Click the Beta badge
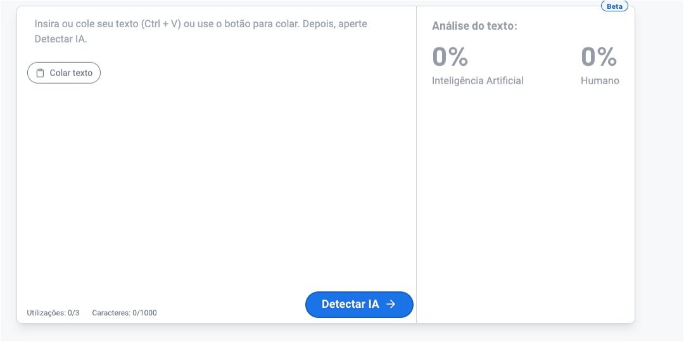 614,6
